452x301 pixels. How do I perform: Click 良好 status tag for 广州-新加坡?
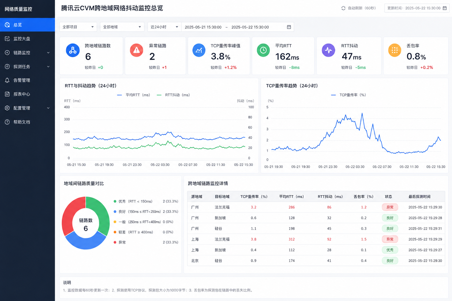(390, 218)
